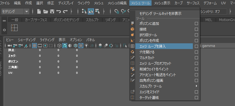This screenshot has width=235, height=106.
Task: Open the メッシュ ツール menu
Action: tap(140, 3)
